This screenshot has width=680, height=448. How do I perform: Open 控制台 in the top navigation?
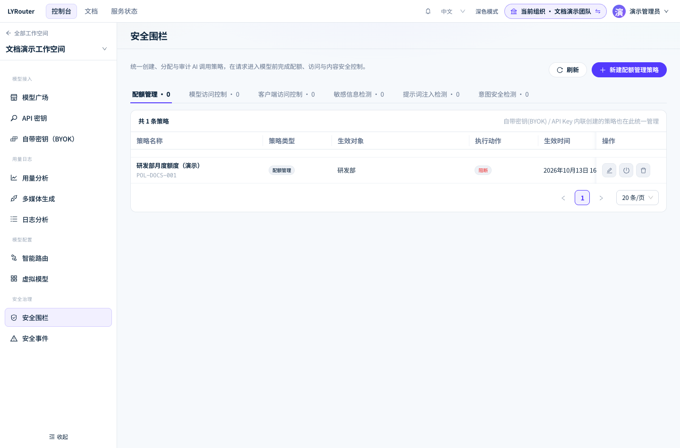coord(61,11)
